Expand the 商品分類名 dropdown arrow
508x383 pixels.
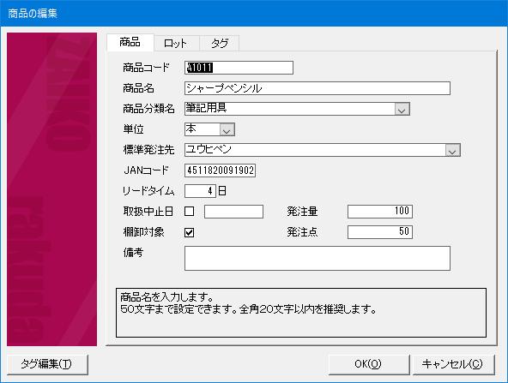402,109
